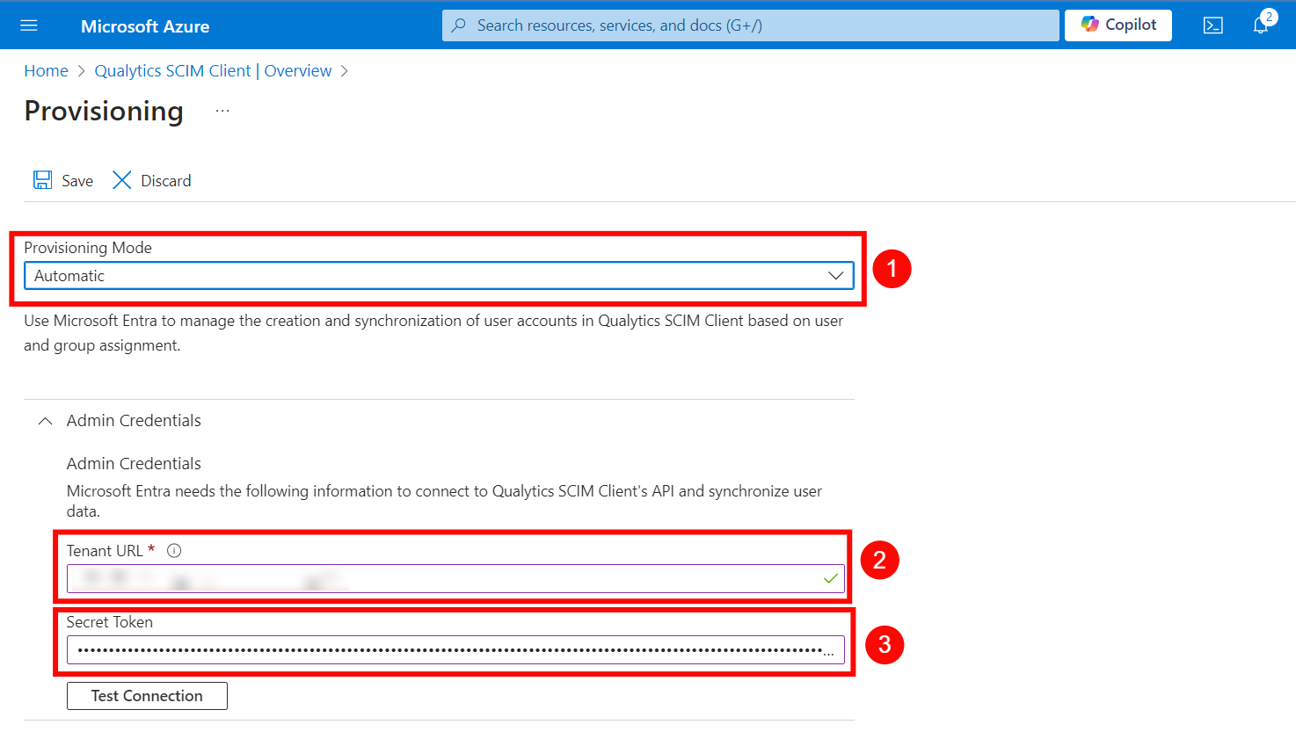Open the more options ellipsis beside Provisioning
This screenshot has width=1296, height=739.
click(222, 111)
